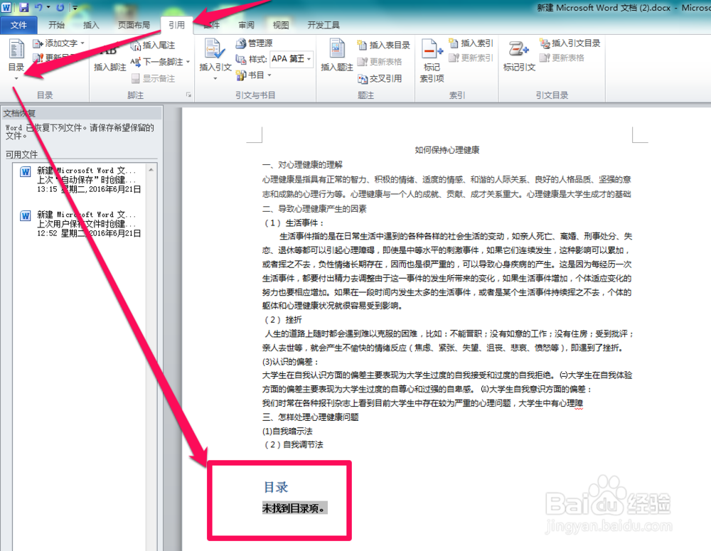Open the Undo history dropdown arrow
The width and height of the screenshot is (711, 551).
(48, 8)
